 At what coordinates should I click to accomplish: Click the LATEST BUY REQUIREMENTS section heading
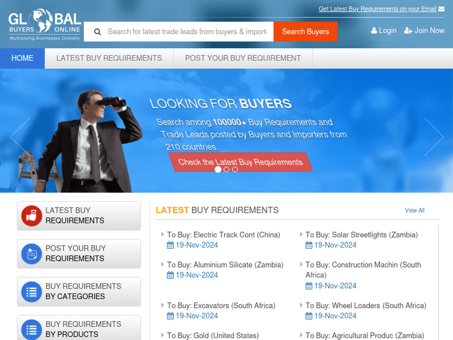pos(217,210)
